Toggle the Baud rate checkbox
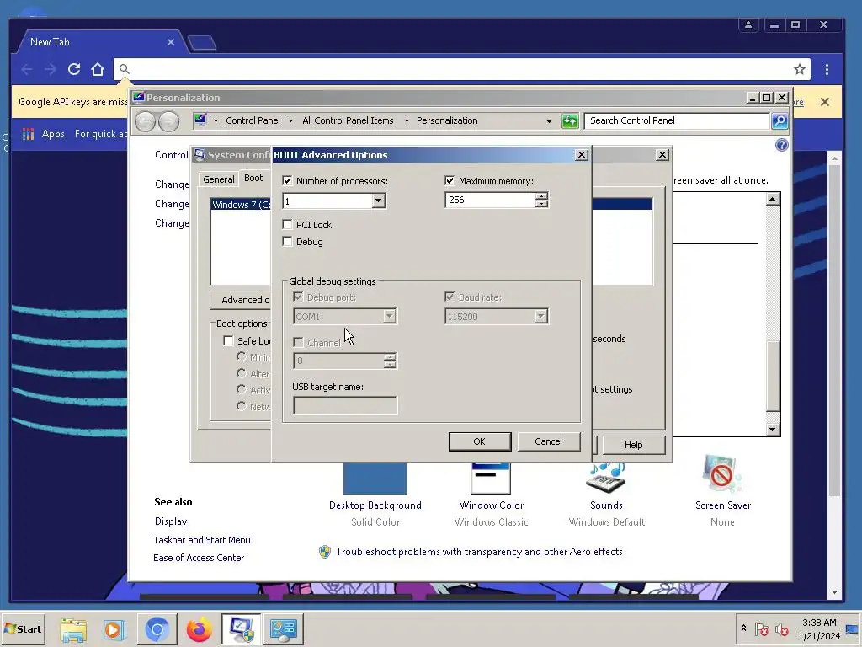 pos(450,297)
